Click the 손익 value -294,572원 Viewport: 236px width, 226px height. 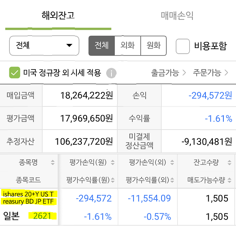point(210,96)
